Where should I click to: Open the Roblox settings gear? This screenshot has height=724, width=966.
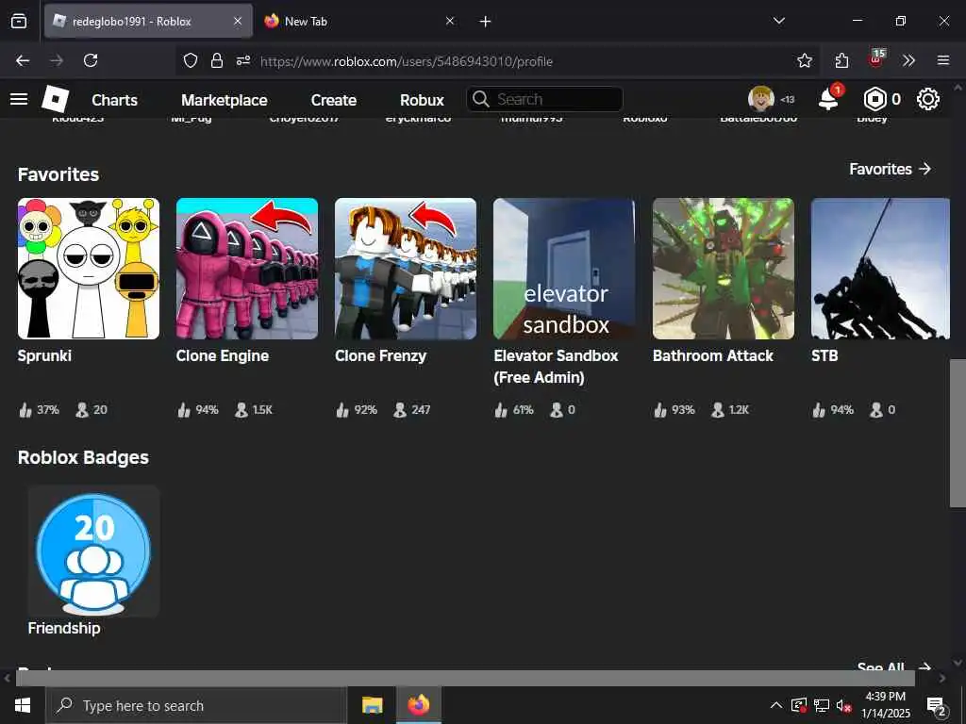[928, 99]
